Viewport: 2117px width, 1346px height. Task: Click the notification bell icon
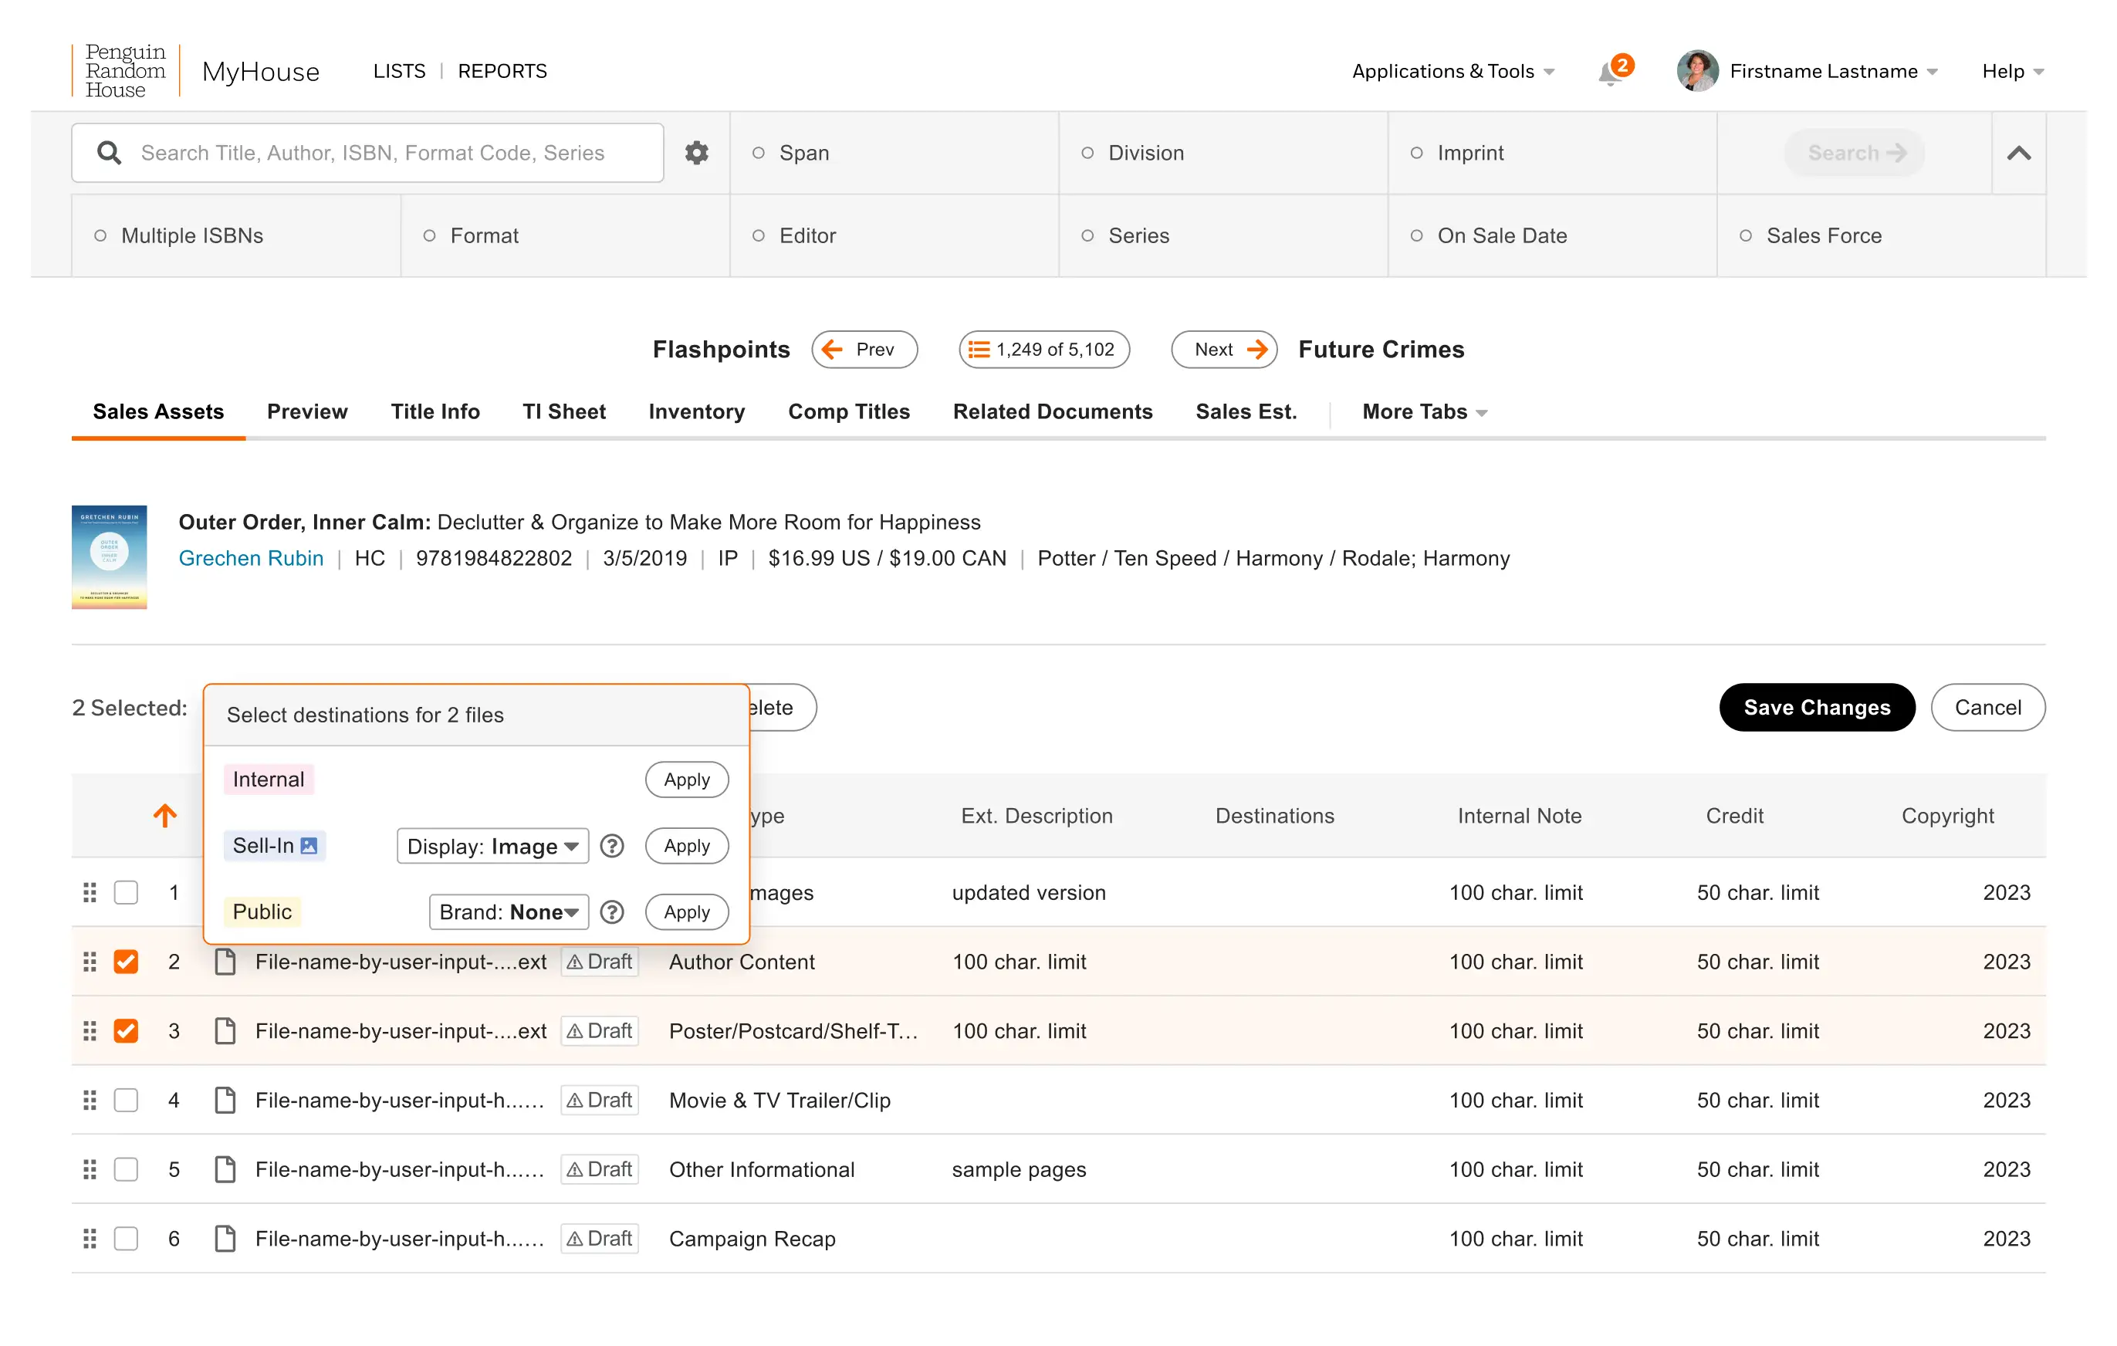(1611, 74)
